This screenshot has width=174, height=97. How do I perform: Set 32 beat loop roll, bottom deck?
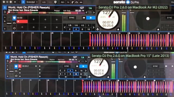[81, 74]
